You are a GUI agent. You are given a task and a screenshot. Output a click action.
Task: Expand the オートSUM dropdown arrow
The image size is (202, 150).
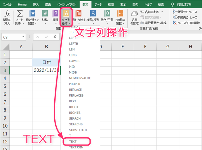[x=23, y=23]
